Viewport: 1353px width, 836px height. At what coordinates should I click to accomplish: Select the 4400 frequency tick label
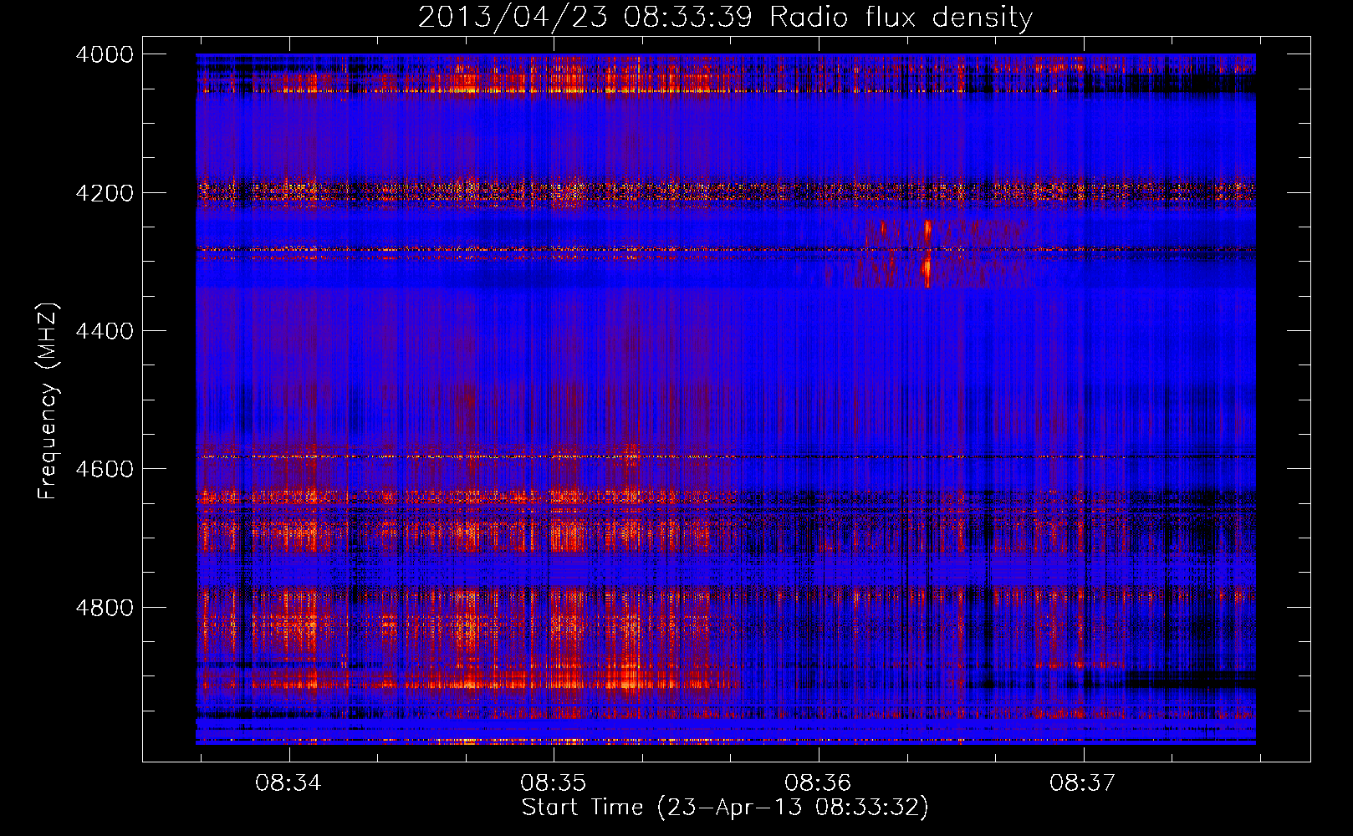[105, 331]
